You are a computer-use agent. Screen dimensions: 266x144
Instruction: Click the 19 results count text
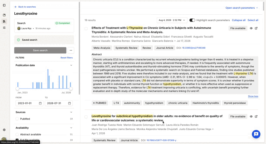[90, 20]
